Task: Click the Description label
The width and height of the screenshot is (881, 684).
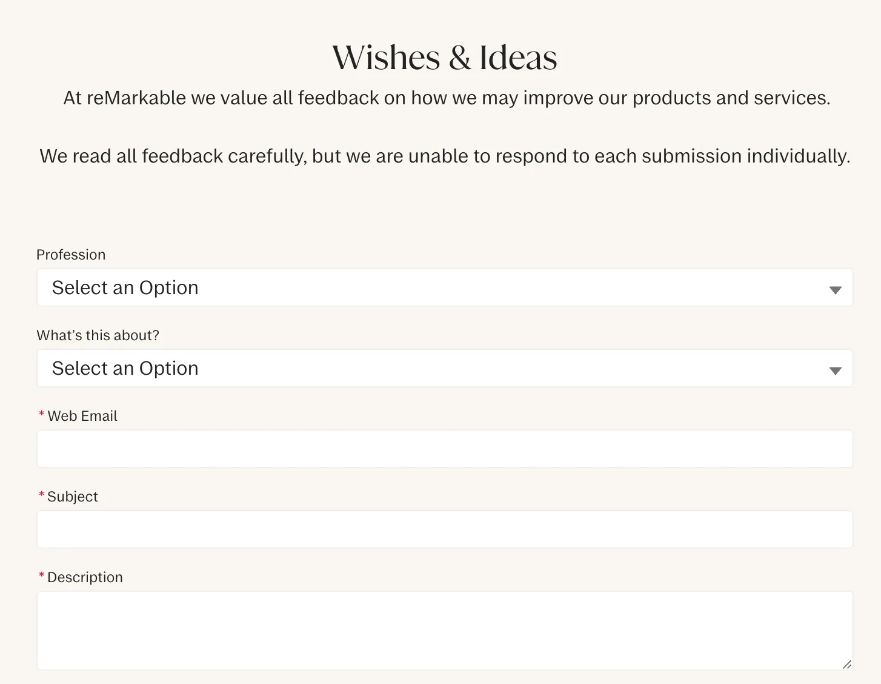Action: [x=85, y=577]
